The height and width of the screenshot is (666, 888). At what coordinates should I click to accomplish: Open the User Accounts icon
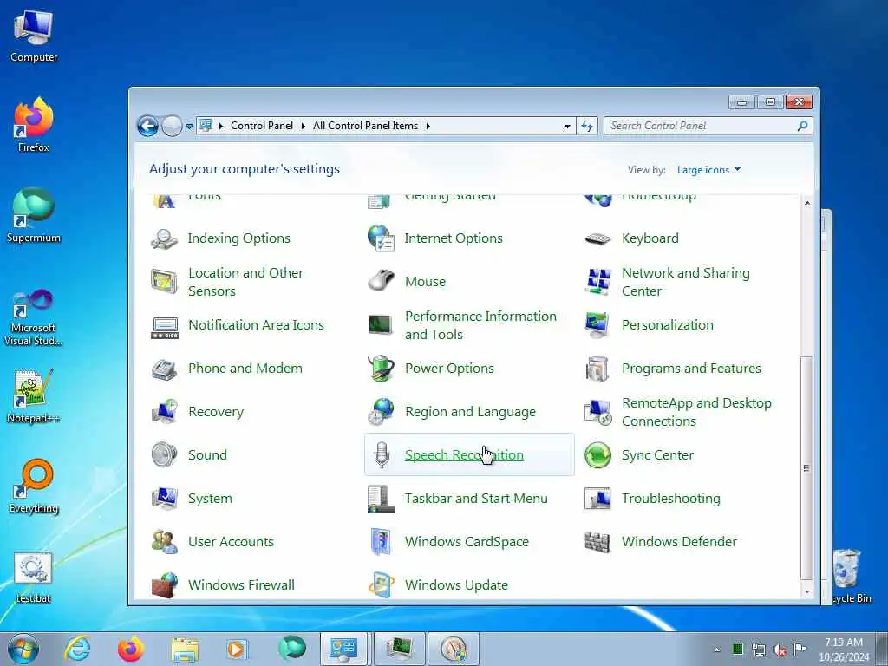click(164, 542)
